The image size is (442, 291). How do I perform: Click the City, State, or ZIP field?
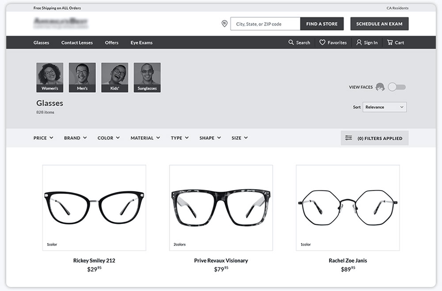coord(265,24)
